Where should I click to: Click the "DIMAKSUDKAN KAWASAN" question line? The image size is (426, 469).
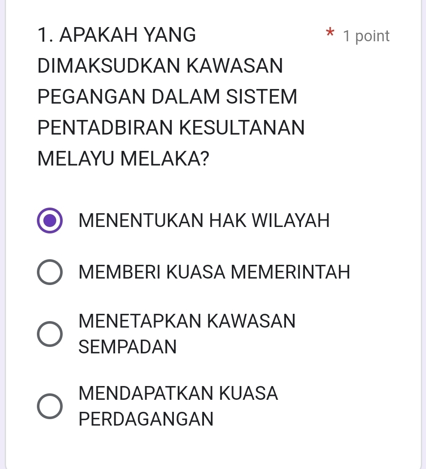tap(161, 66)
